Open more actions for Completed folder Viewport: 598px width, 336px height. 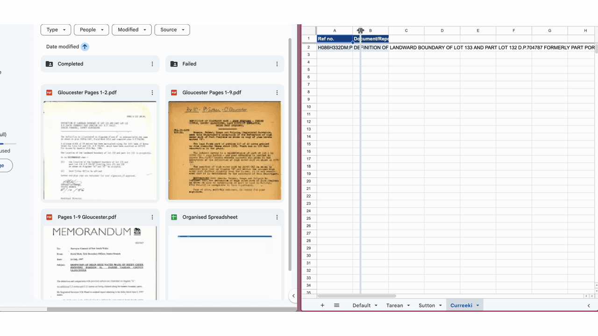coord(152,64)
